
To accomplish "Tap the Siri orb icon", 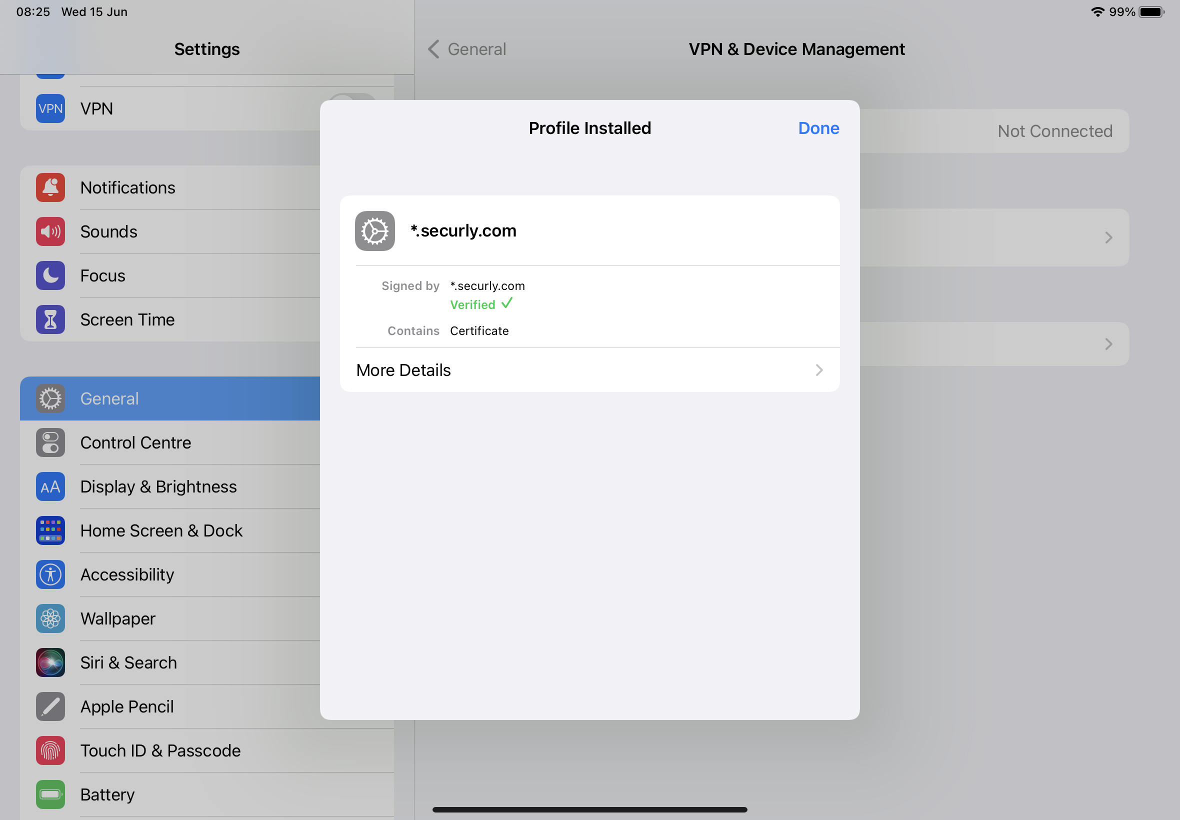I will point(50,663).
